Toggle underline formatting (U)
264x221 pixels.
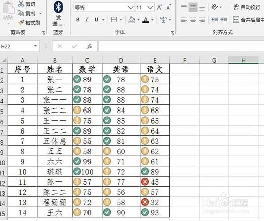tap(96, 20)
